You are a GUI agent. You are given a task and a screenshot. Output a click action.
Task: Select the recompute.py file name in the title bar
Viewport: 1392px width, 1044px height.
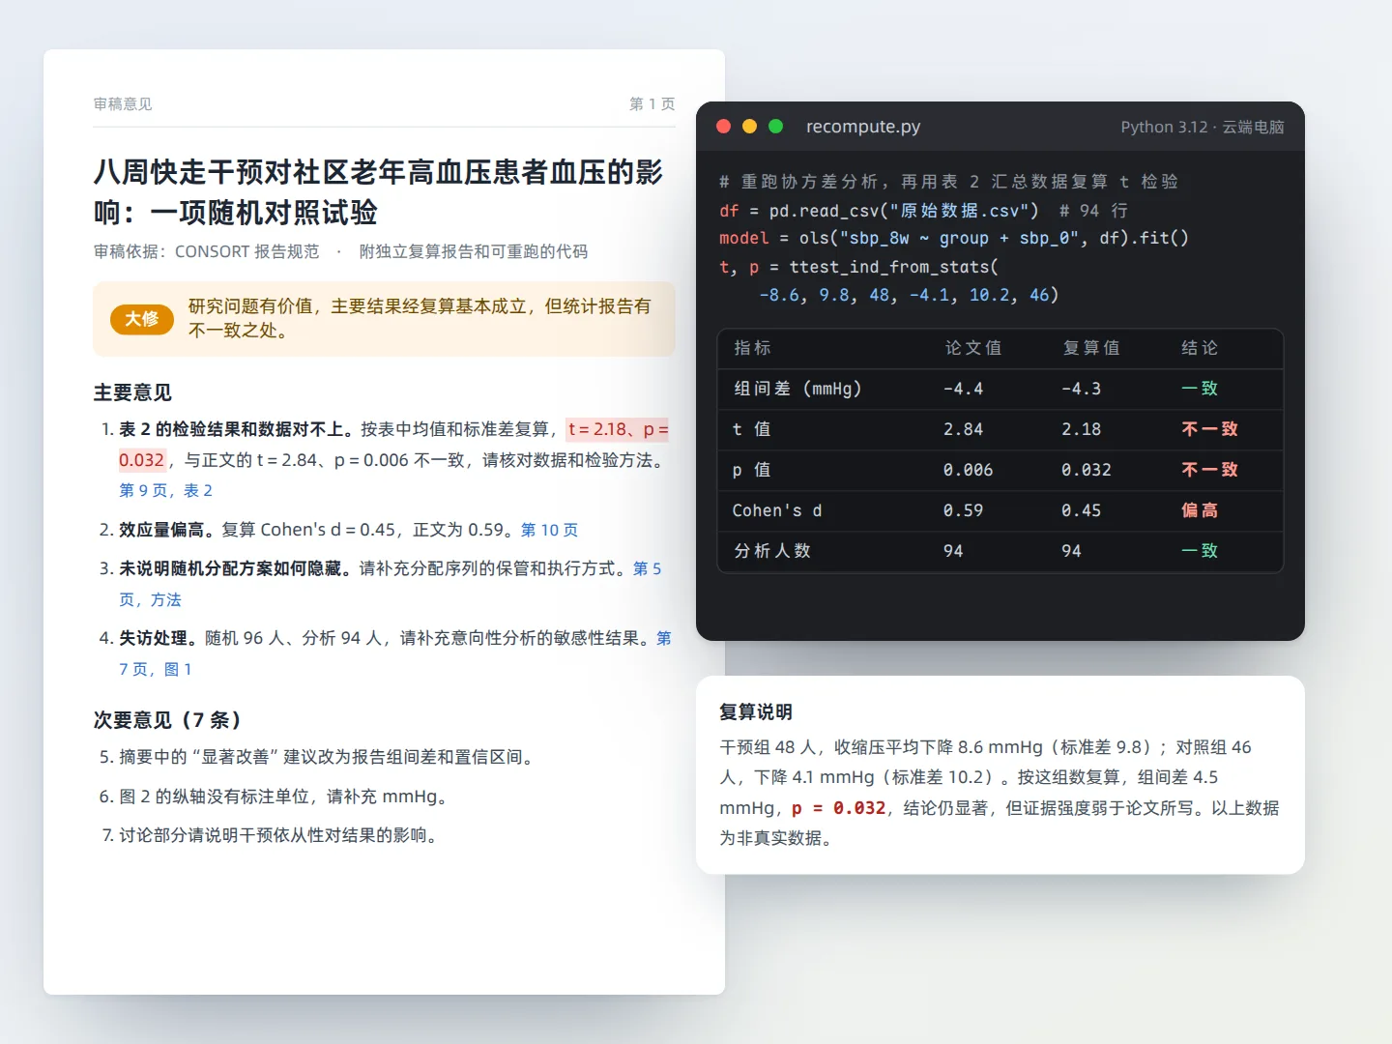(863, 127)
